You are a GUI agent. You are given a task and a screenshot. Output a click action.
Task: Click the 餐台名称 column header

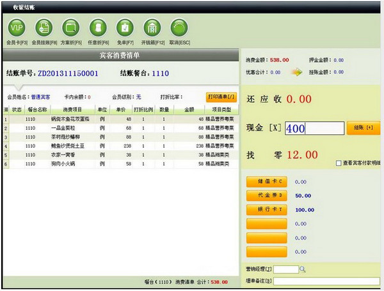pos(37,109)
